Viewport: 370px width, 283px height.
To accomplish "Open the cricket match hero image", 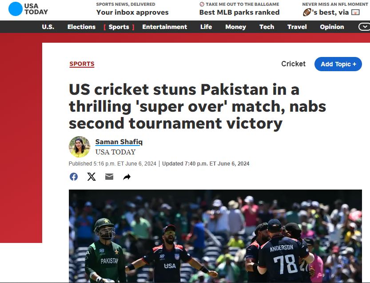I will 215,236.
